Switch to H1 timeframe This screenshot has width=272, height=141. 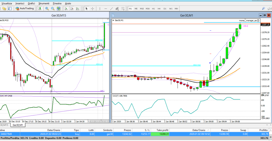pos(153,9)
